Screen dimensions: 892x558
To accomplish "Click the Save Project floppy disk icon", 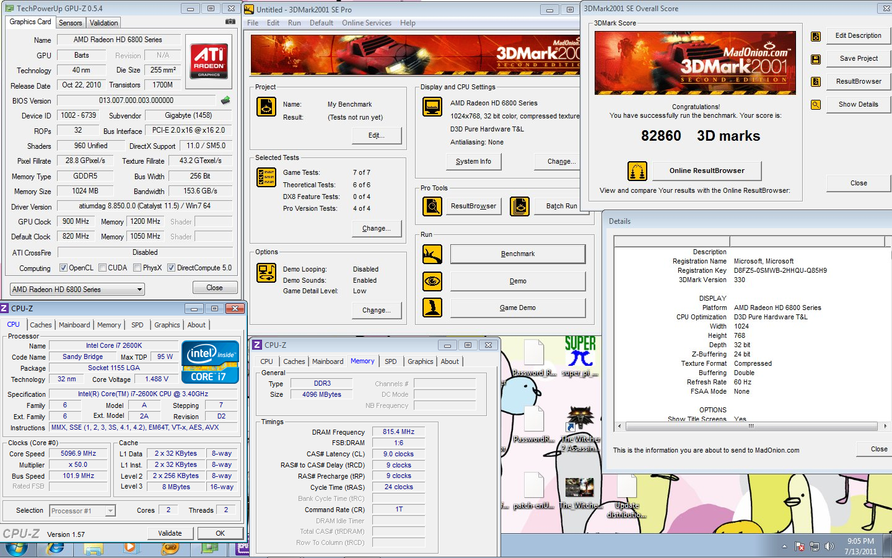I will (816, 60).
